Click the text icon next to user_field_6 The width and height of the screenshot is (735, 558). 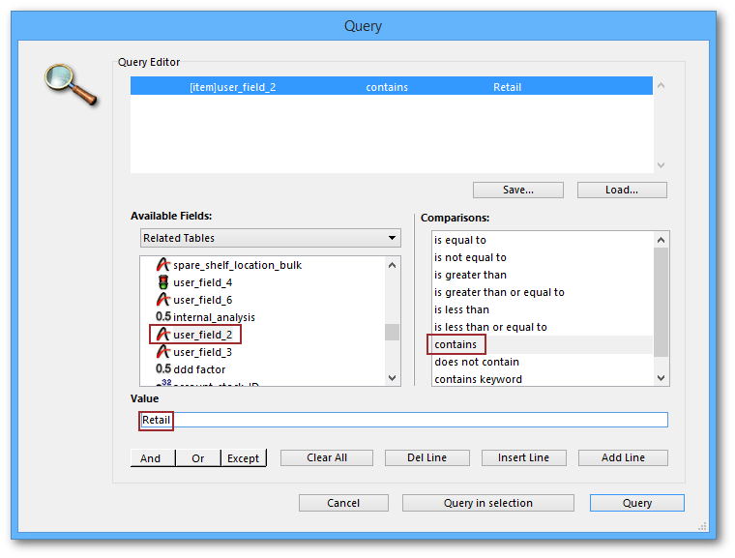162,300
